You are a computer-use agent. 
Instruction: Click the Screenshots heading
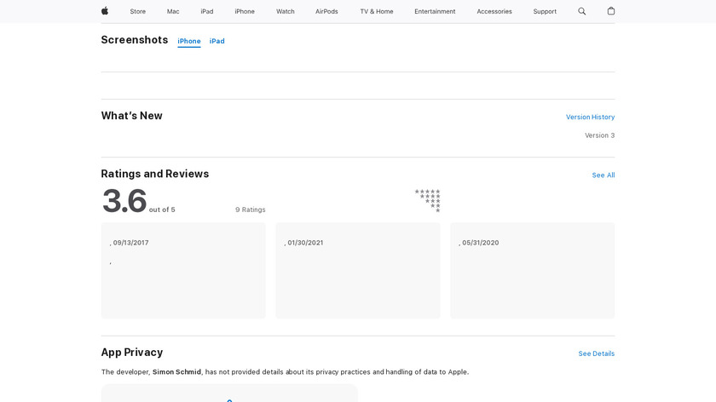pyautogui.click(x=135, y=40)
